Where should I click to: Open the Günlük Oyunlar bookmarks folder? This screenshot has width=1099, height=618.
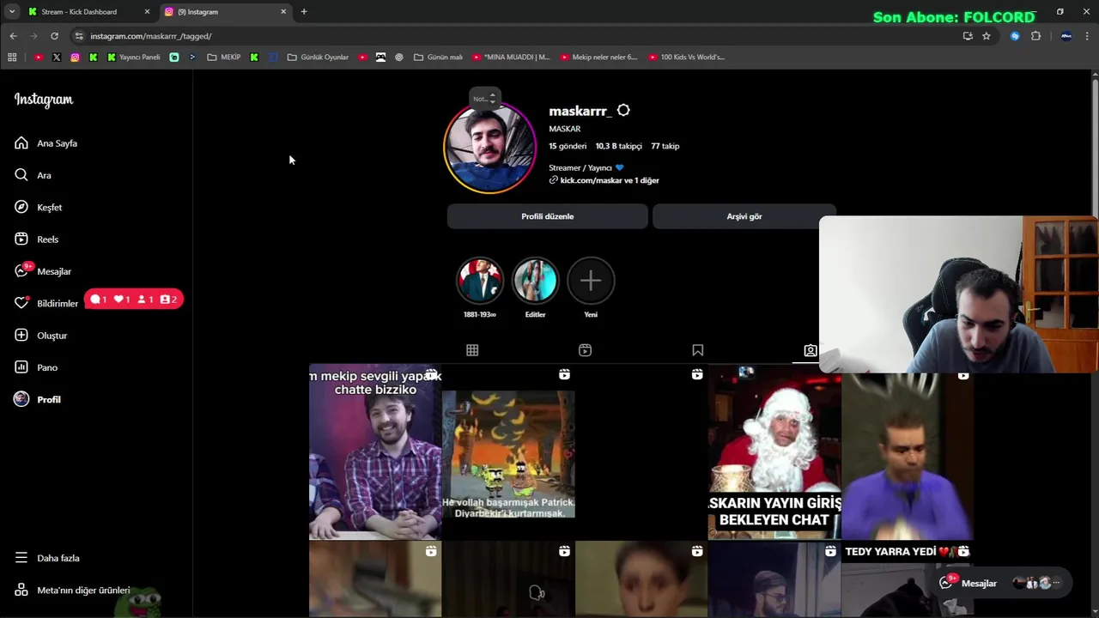point(318,58)
